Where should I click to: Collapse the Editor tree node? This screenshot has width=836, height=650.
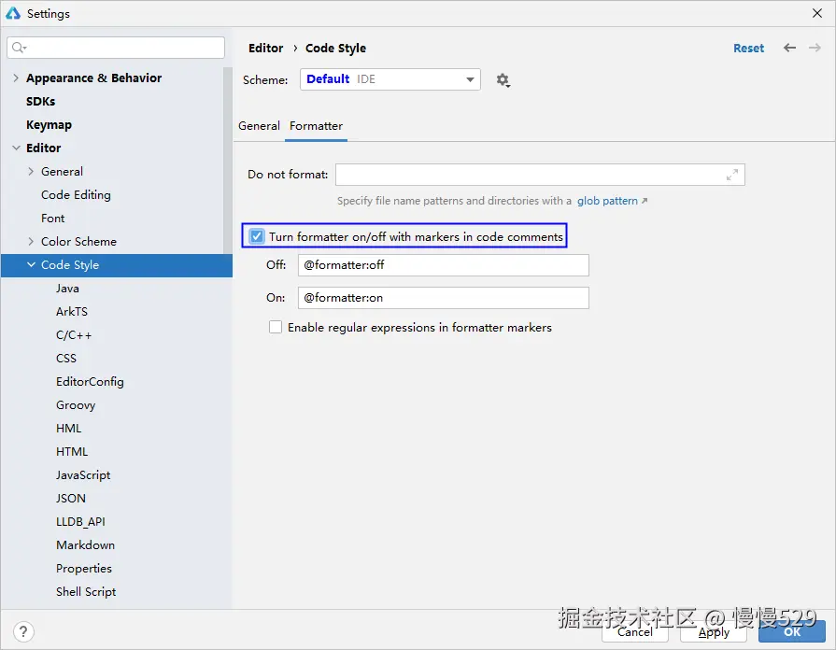coord(16,148)
